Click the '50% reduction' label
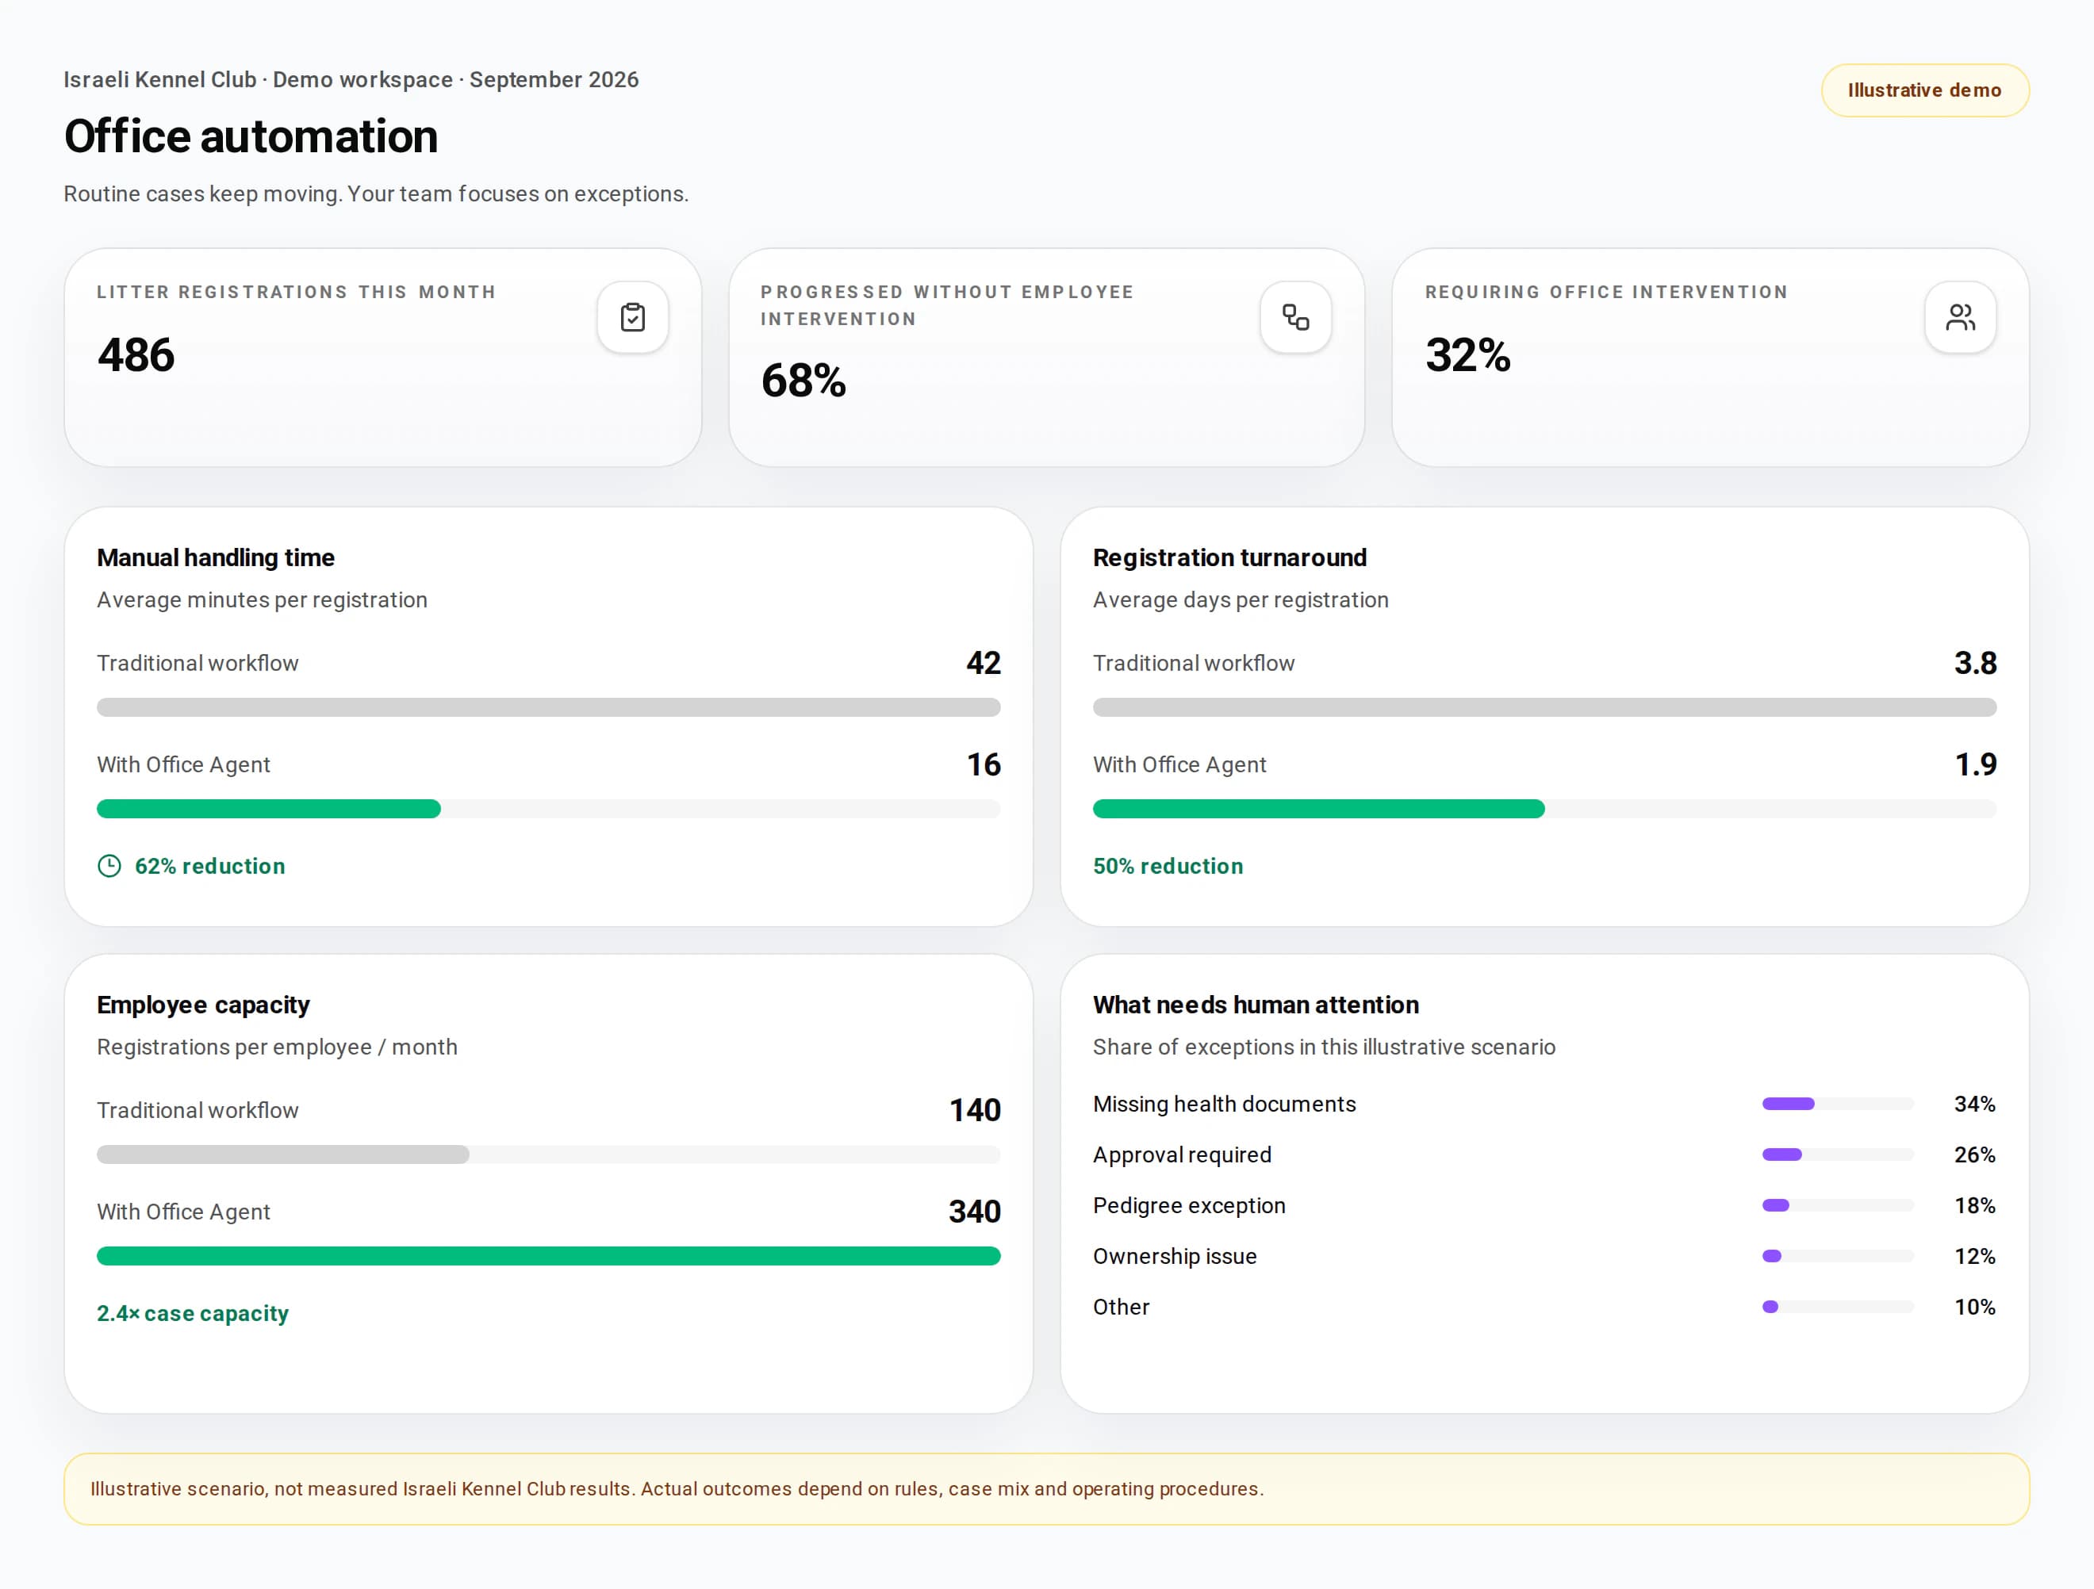 [x=1168, y=866]
